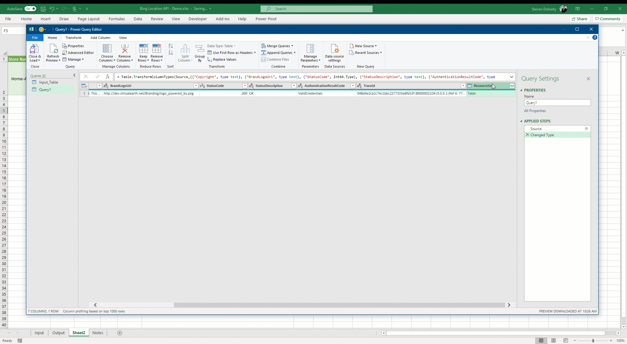627x344 pixels.
Task: Click Combine Files icon
Action: pos(264,59)
